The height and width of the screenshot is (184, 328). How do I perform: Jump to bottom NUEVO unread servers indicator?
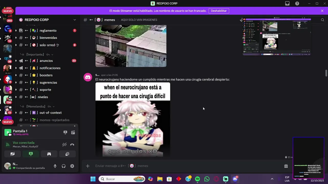tap(8, 122)
